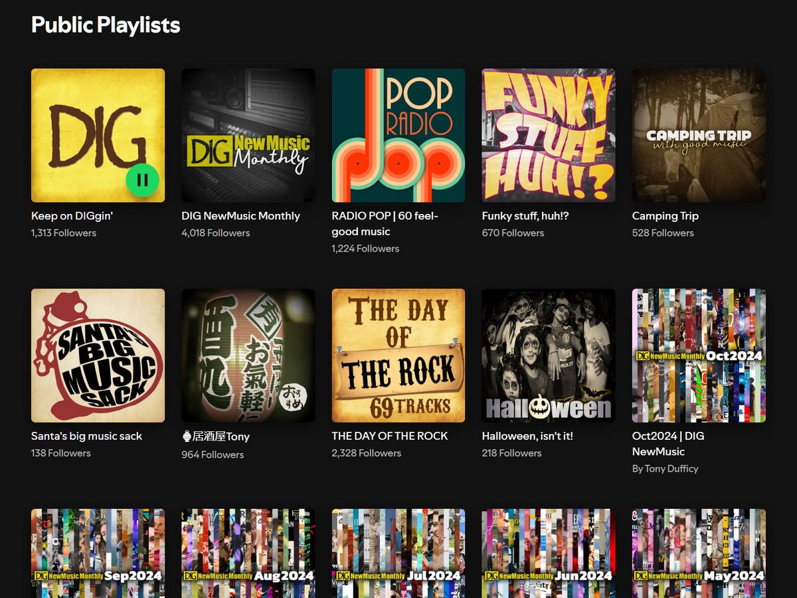Image resolution: width=797 pixels, height=598 pixels.
Task: Open the Sep2024 NewMusic Monthly cover
Action: point(98,553)
